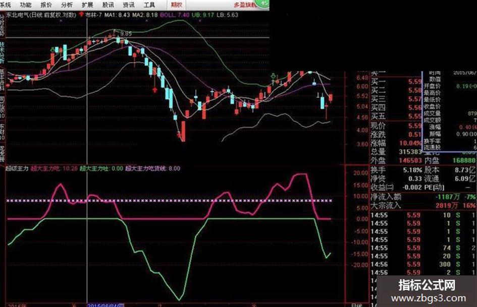Open the 工具 menu
This screenshot has height=307, width=477.
tap(149, 5)
